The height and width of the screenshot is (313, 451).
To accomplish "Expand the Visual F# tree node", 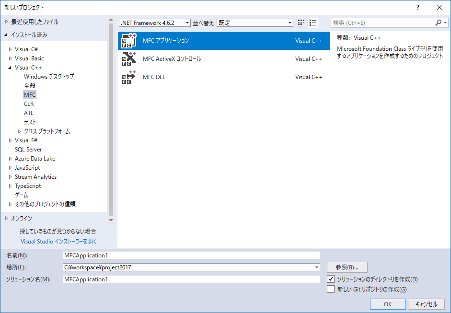I will [11, 140].
